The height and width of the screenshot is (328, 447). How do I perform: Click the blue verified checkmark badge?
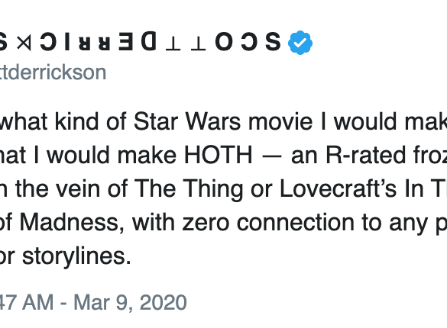click(300, 43)
